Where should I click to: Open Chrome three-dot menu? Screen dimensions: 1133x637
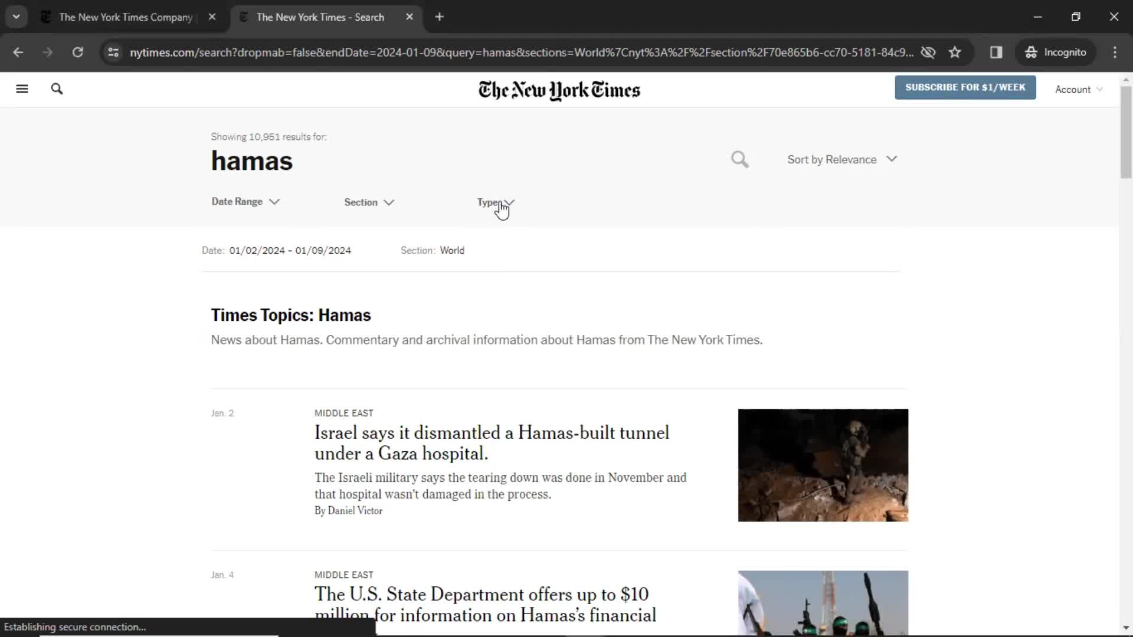click(x=1115, y=52)
